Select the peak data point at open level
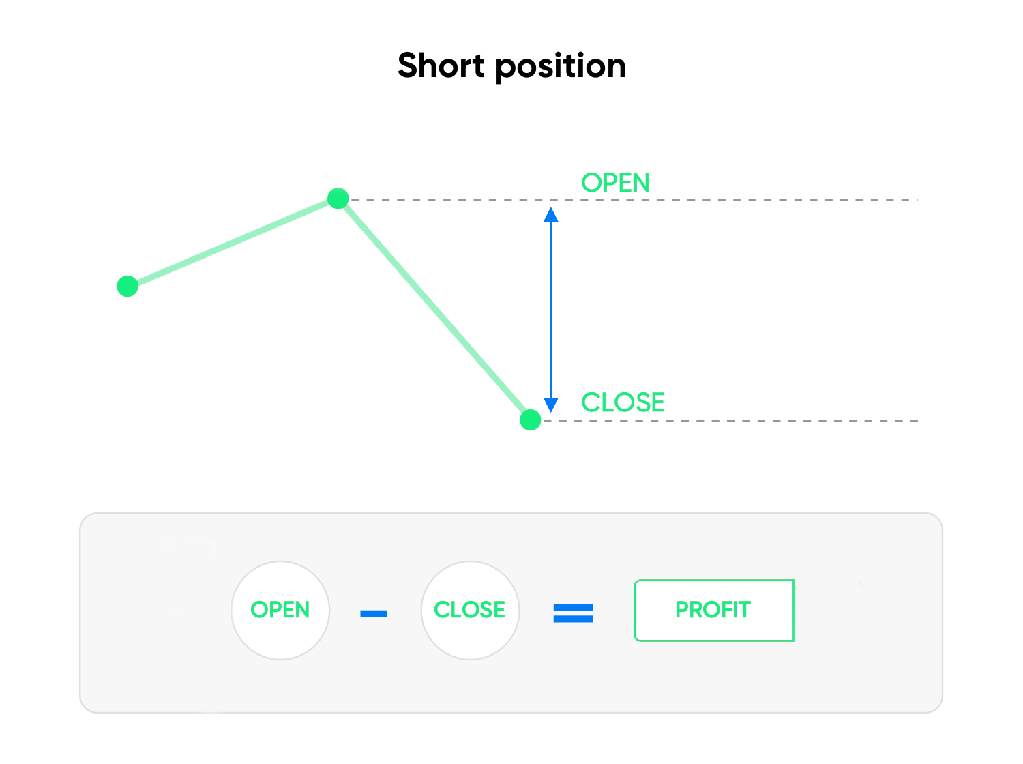Viewport: 1023px width, 764px height. [x=338, y=199]
